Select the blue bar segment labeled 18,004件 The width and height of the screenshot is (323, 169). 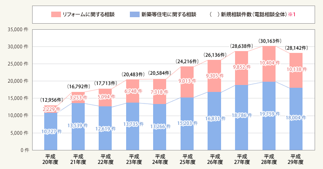tap(296, 119)
